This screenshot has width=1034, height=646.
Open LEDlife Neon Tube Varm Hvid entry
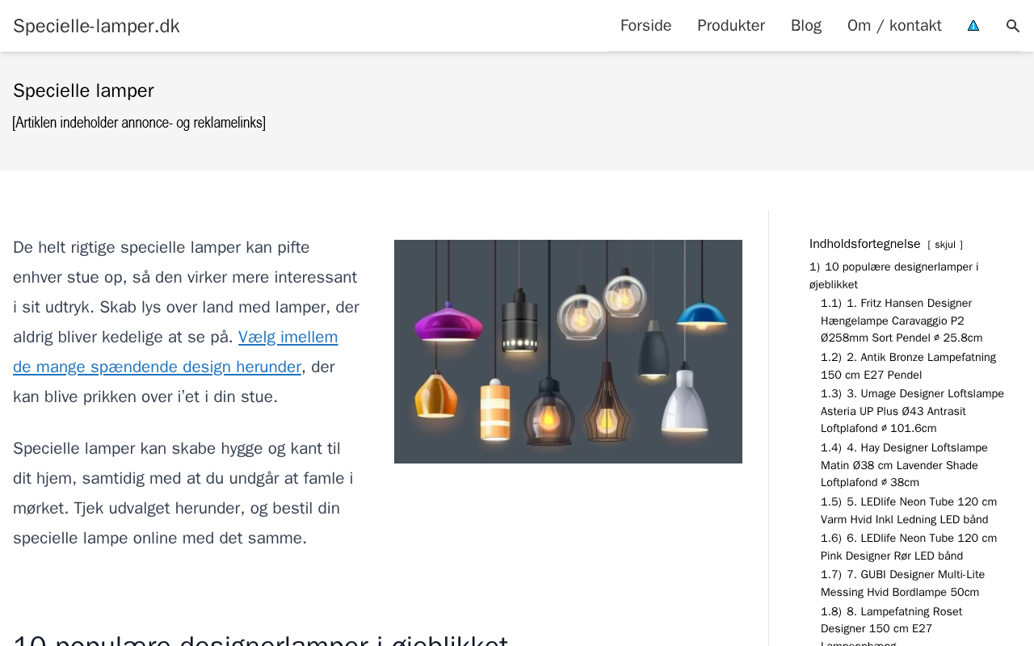pos(909,510)
